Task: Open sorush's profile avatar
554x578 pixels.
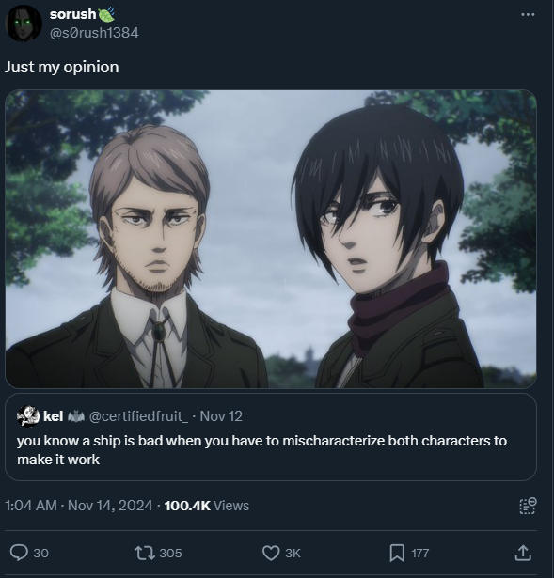Action: point(24,23)
